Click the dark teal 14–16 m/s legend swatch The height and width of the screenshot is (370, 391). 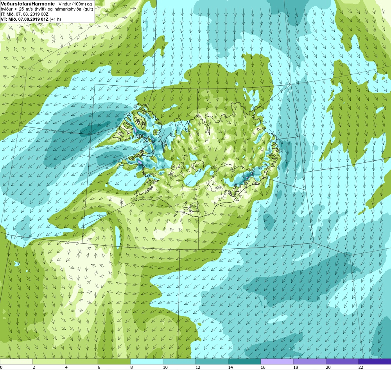(244, 361)
